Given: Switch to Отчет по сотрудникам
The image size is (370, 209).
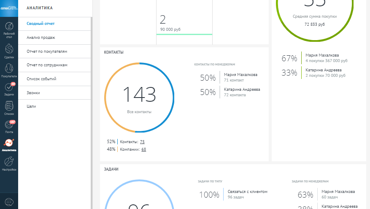Looking at the screenshot, I should tap(47, 65).
